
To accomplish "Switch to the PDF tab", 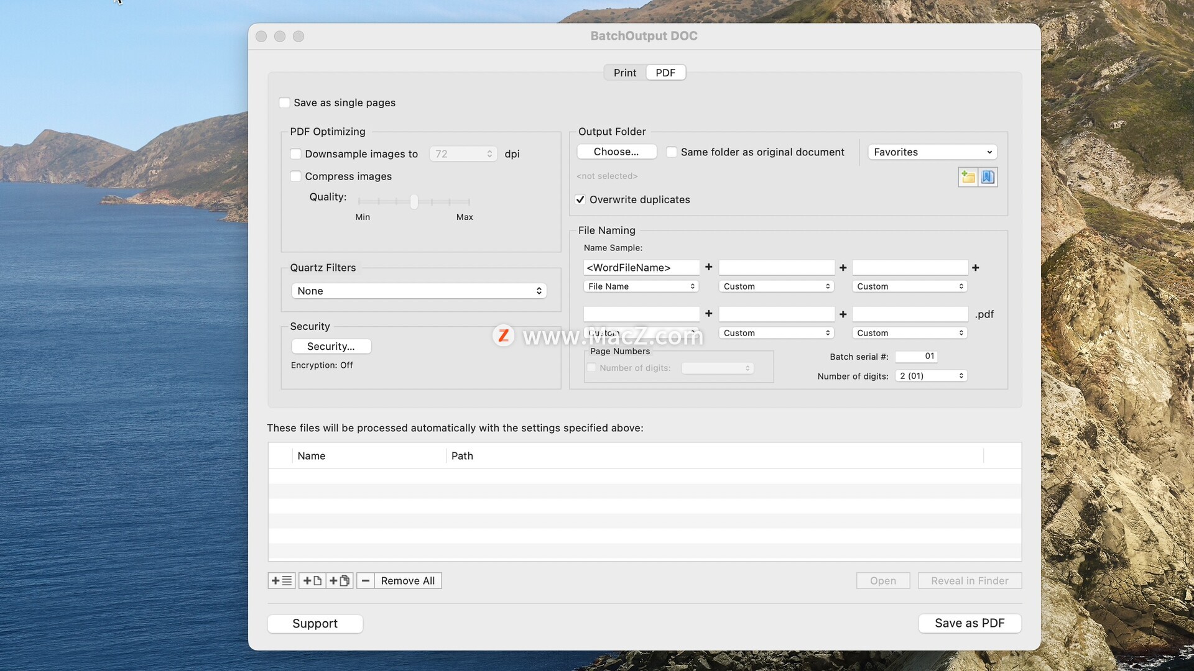I will pos(665,73).
